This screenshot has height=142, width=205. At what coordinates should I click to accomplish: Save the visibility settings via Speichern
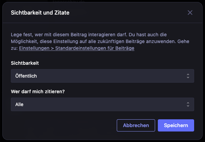tap(176, 125)
